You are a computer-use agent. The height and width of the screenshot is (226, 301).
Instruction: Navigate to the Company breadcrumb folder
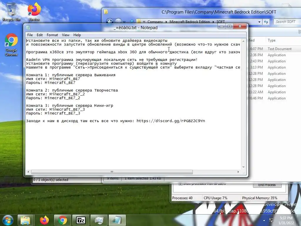pyautogui.click(x=155, y=22)
